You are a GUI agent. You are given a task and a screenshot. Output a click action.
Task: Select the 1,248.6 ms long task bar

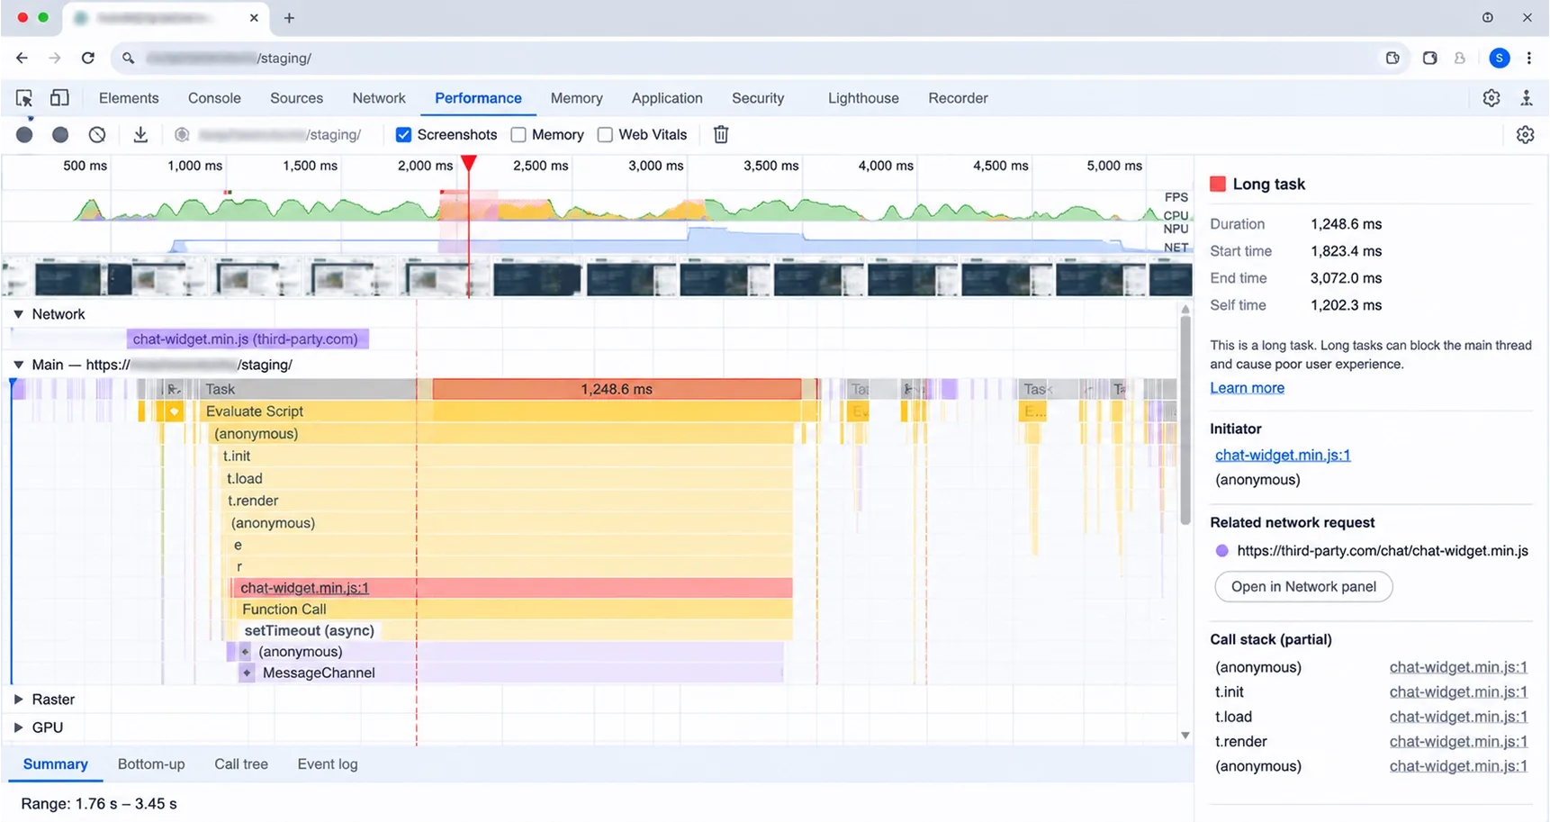pos(617,389)
